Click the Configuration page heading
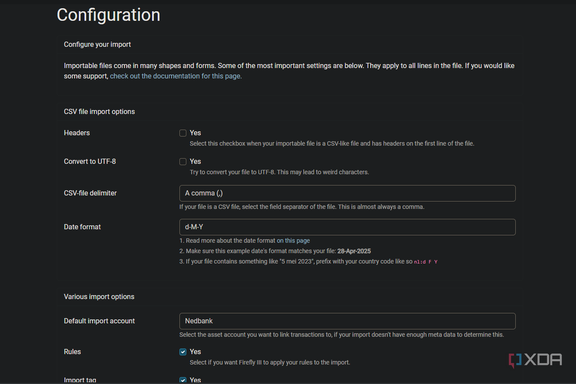 [108, 15]
